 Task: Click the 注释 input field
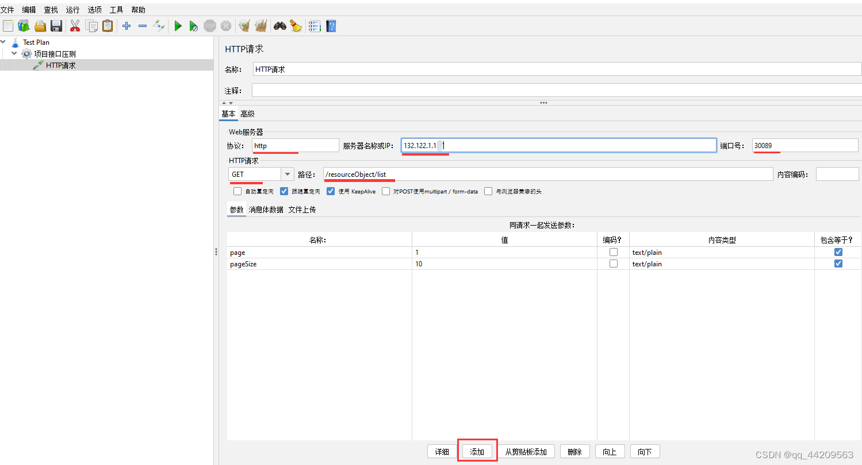pyautogui.click(x=557, y=91)
